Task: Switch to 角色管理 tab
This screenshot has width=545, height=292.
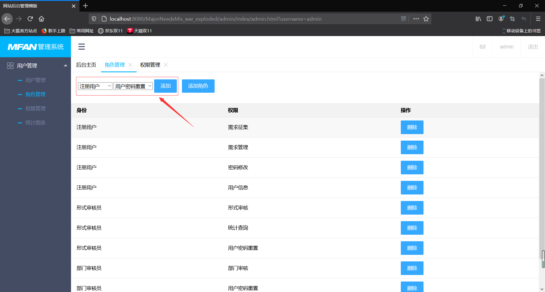Action: (x=115, y=65)
